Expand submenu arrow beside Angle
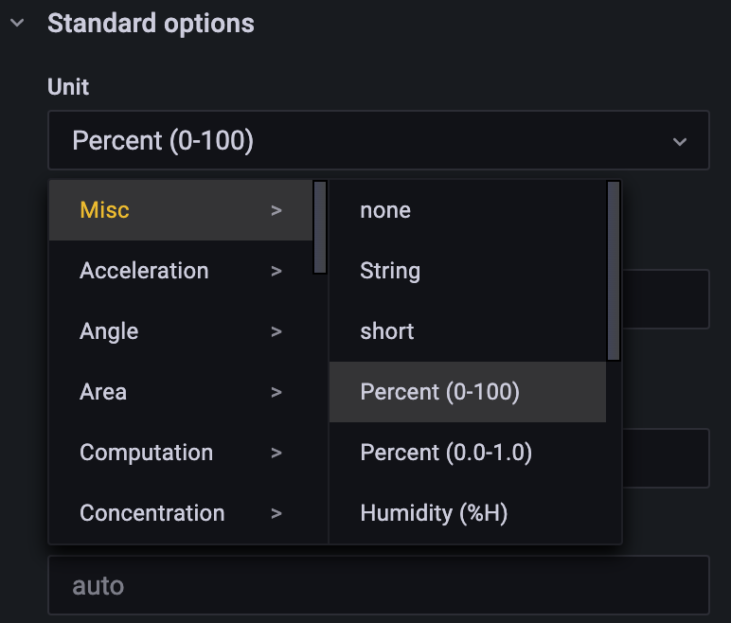 [x=276, y=331]
